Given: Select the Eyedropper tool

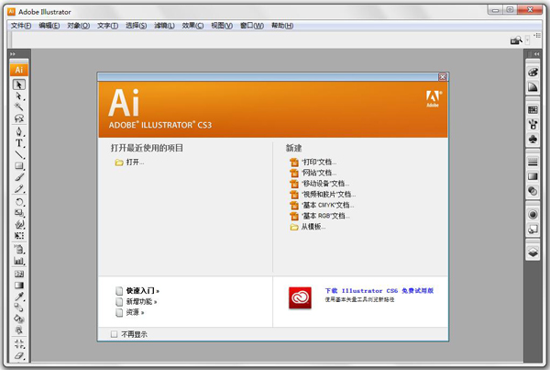Looking at the screenshot, I should (x=19, y=297).
